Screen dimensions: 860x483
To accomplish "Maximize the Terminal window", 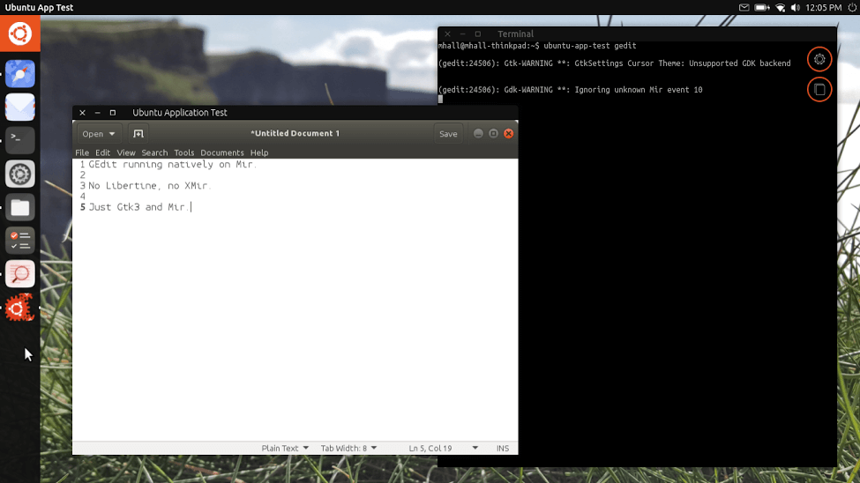I will (478, 34).
